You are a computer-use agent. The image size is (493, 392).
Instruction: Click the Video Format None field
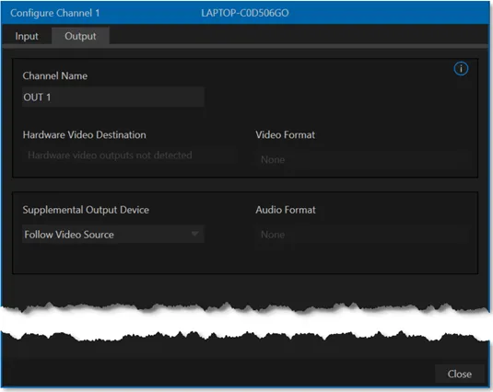363,159
